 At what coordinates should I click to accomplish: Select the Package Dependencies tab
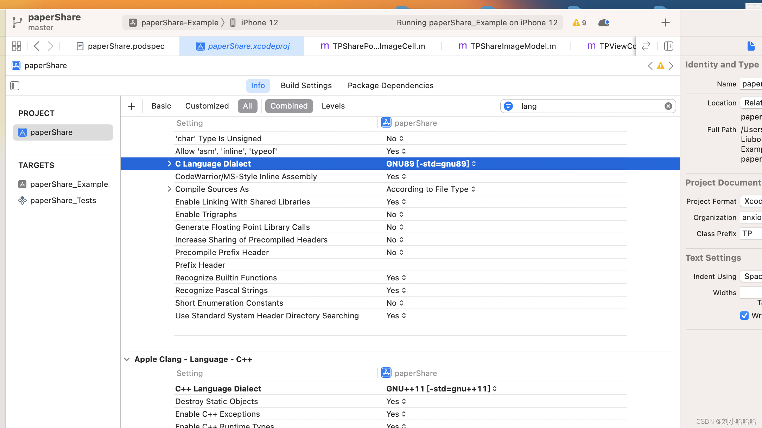390,85
